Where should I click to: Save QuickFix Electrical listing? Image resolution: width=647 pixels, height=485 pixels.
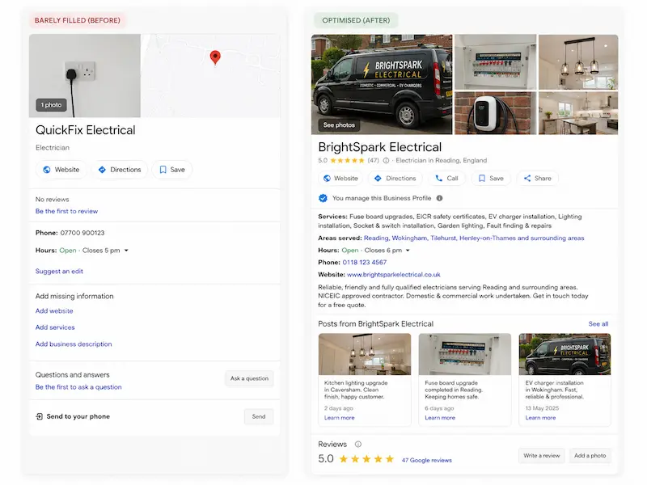pos(172,170)
